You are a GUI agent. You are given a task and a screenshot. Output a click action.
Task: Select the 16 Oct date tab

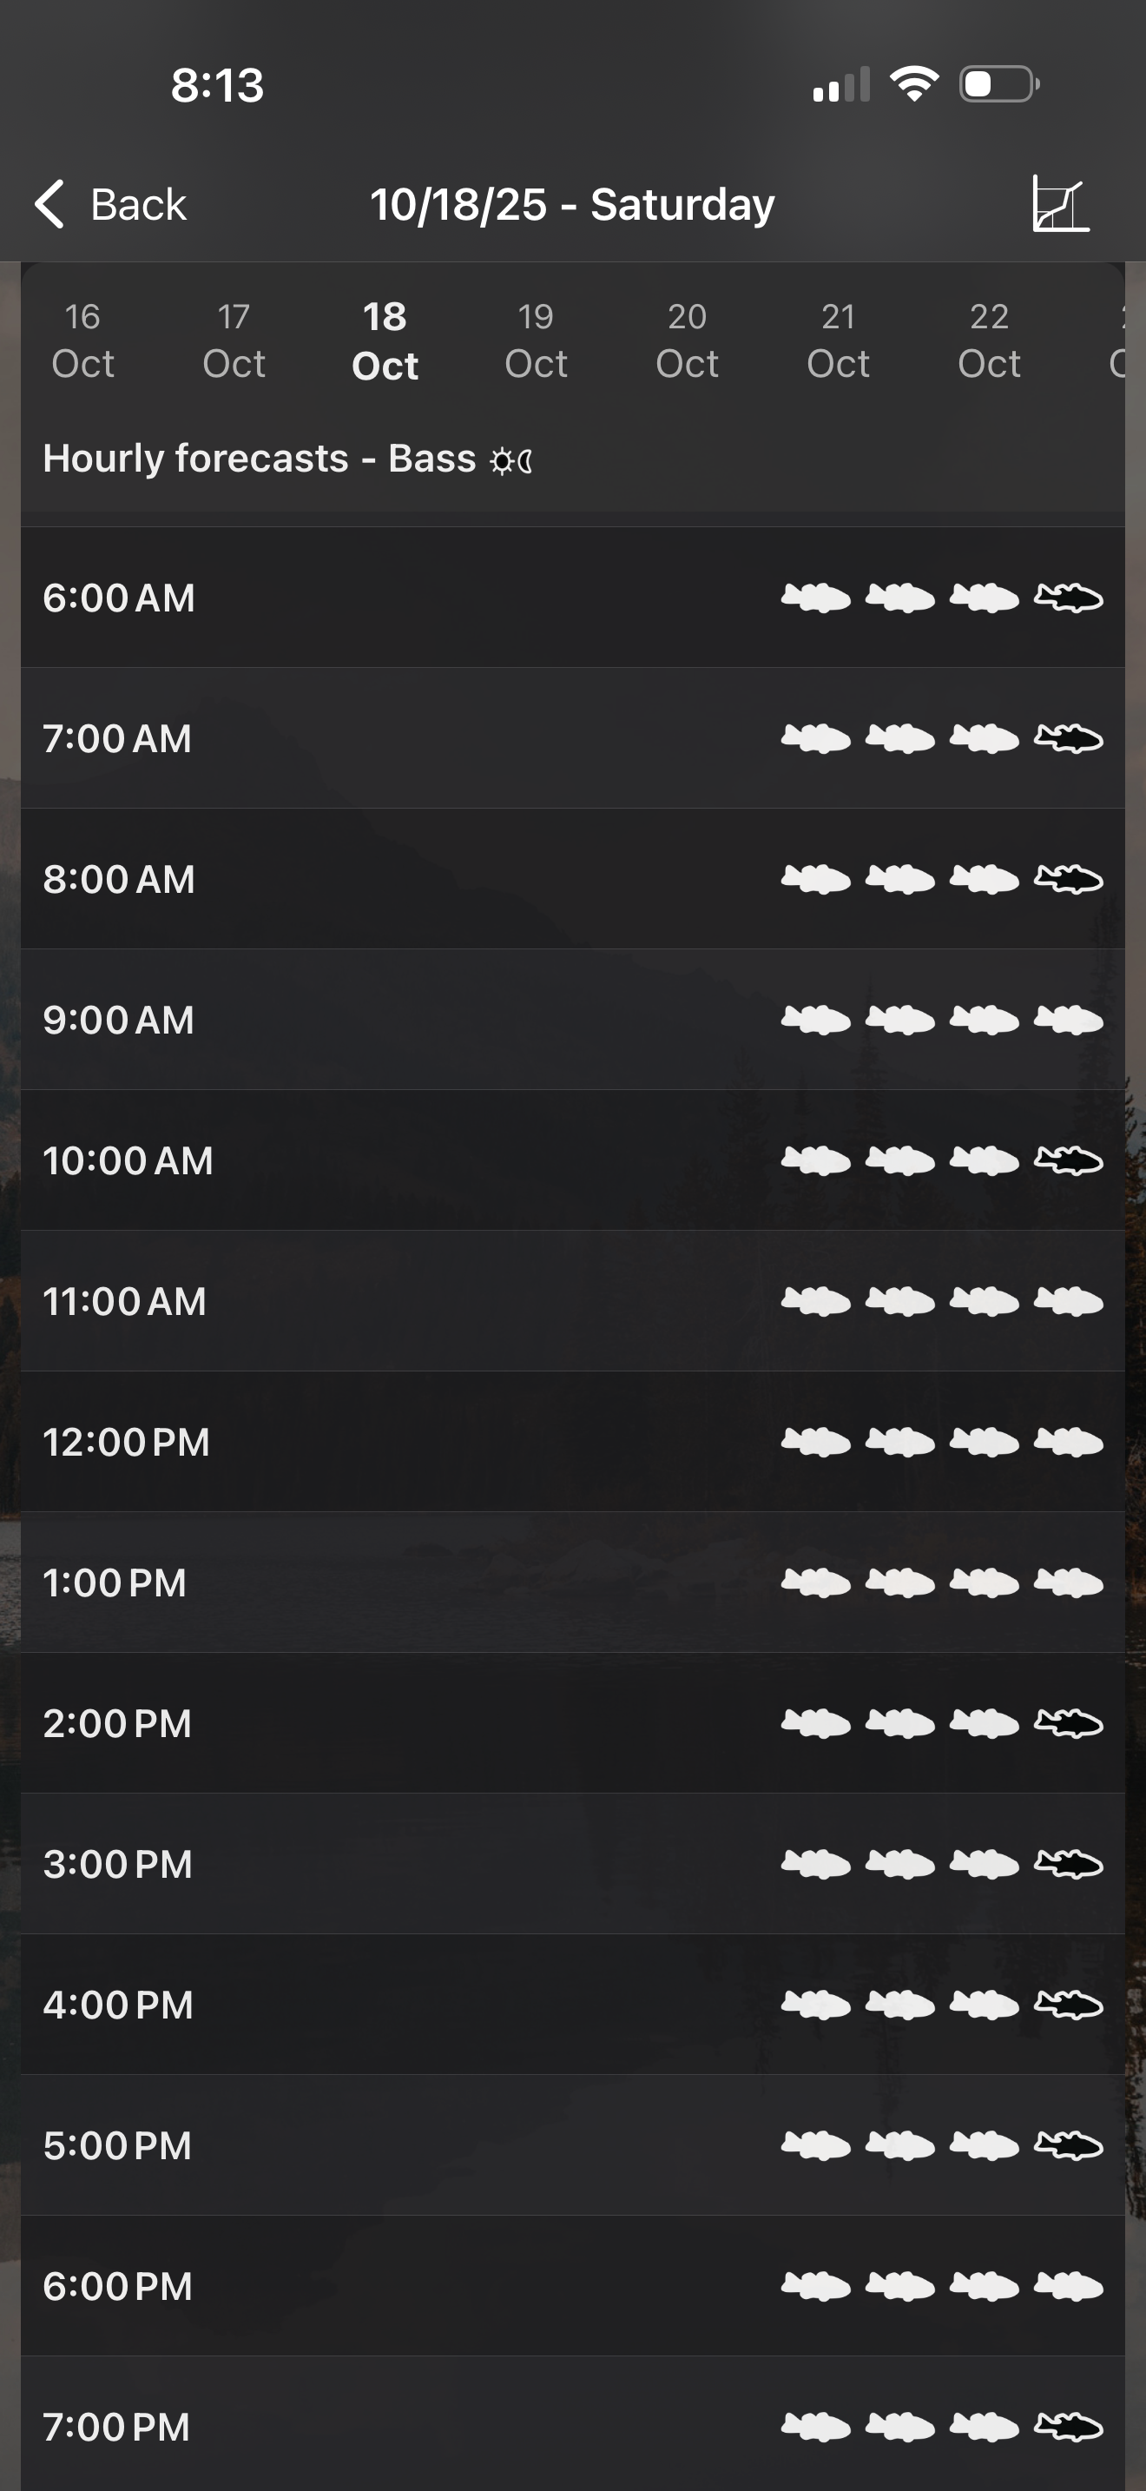[x=83, y=340]
